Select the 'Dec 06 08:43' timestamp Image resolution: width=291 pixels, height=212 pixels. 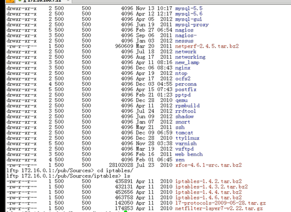coord(154,68)
